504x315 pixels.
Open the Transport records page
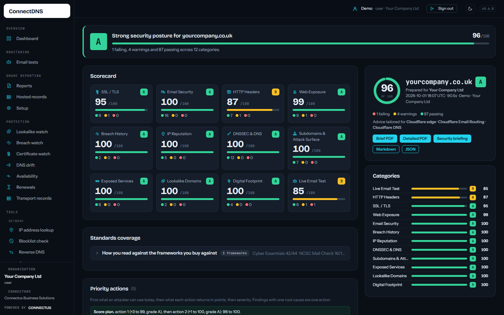tap(37, 198)
